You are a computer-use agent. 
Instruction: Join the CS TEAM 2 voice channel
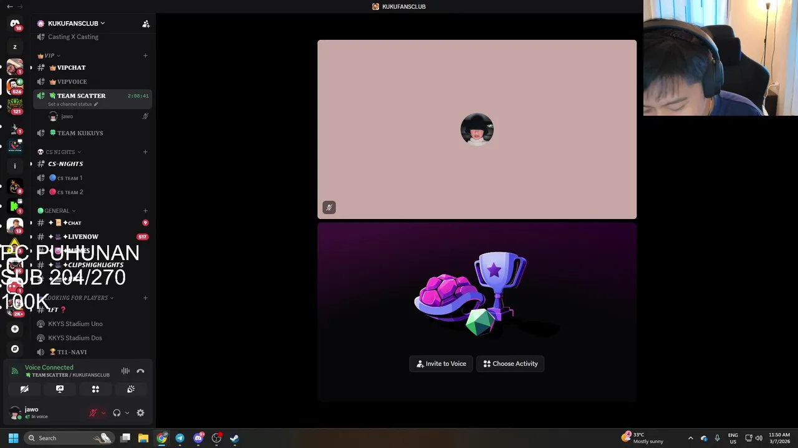[x=92, y=192]
